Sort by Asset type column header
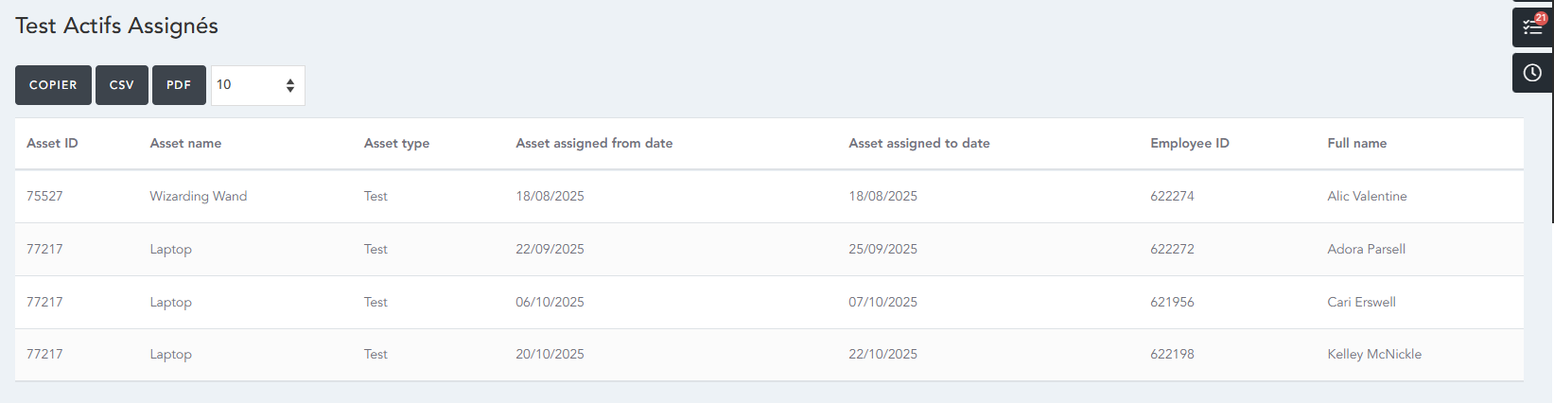This screenshot has width=1554, height=403. click(x=396, y=144)
